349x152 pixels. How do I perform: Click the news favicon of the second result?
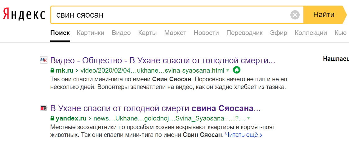44,108
